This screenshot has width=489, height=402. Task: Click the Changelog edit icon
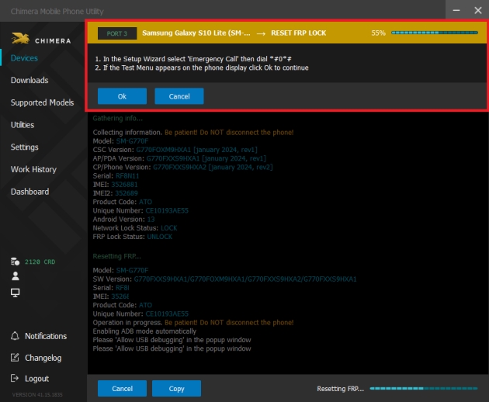[x=15, y=358]
